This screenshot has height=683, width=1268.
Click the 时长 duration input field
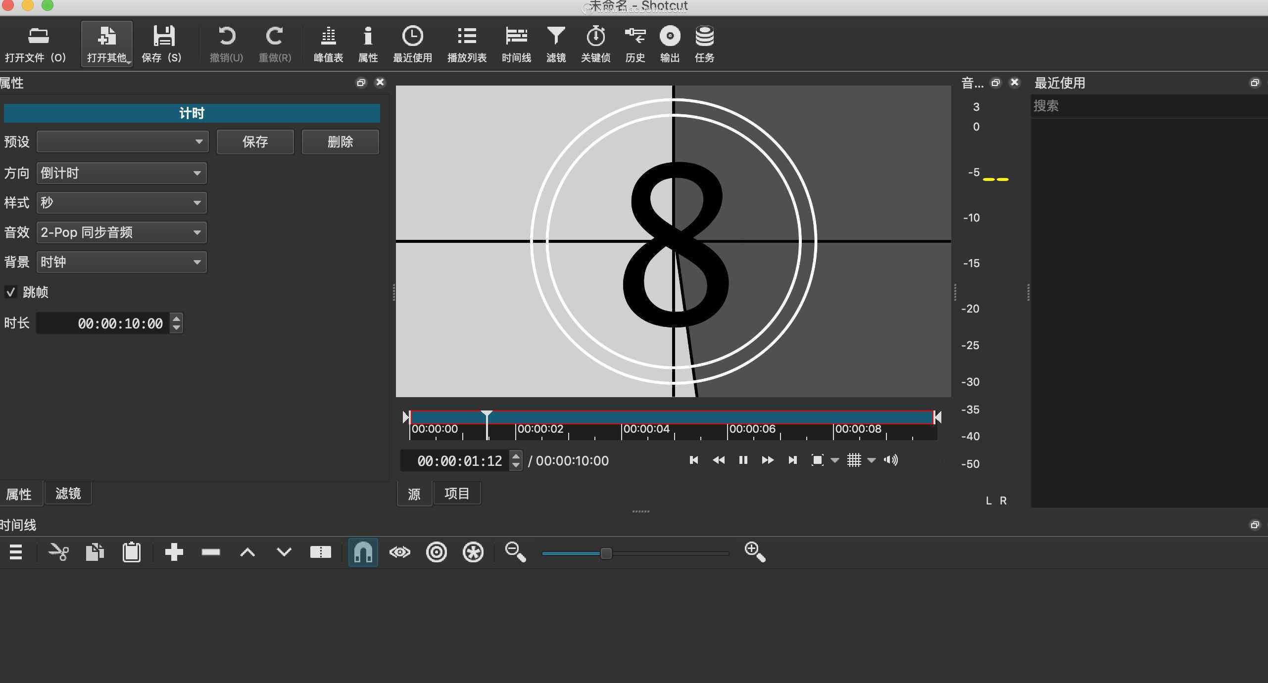click(x=103, y=323)
